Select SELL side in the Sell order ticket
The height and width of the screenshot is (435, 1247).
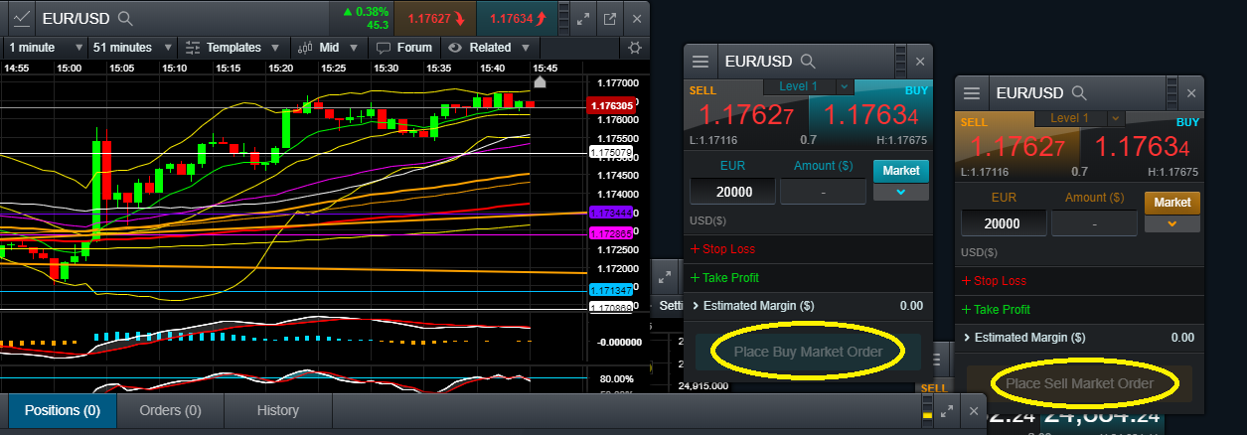pos(1017,145)
